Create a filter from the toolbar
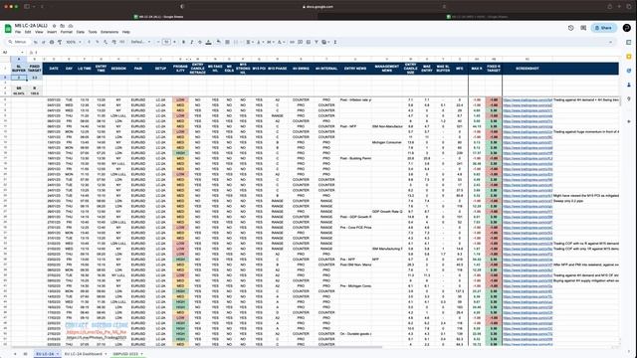Image resolution: width=637 pixels, height=358 pixels. 317,42
